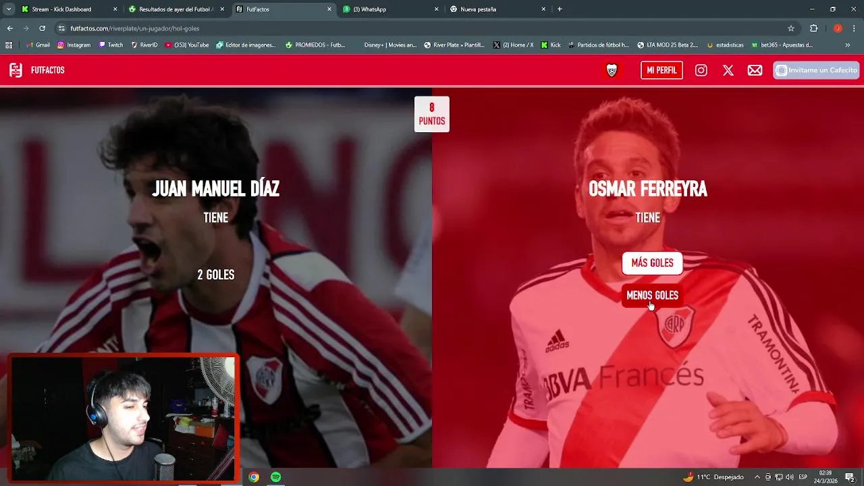864x486 pixels.
Task: Open the taskbar clock showing 02:39
Action: pos(826,477)
